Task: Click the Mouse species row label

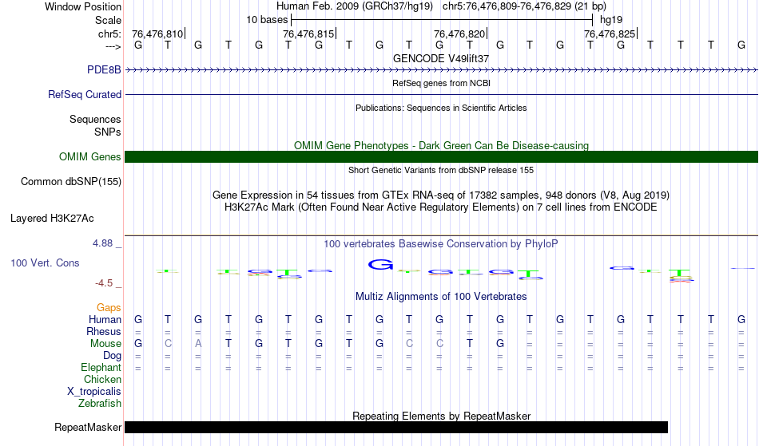Action: 105,344
